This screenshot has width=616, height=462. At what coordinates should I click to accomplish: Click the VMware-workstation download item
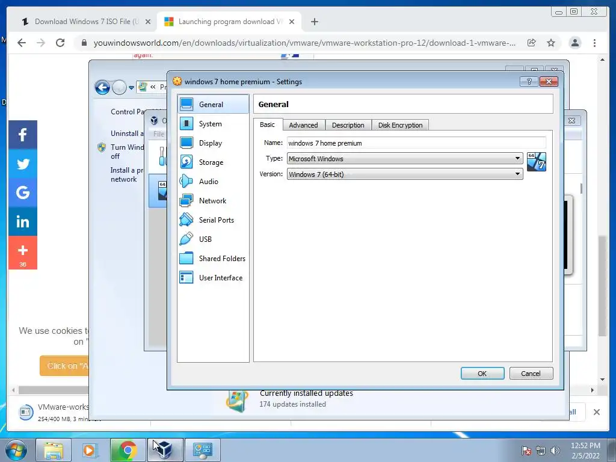[54, 411]
